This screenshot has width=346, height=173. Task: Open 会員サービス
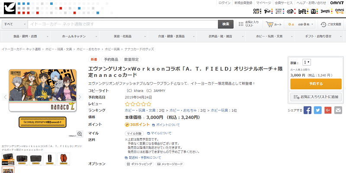coord(284,3)
